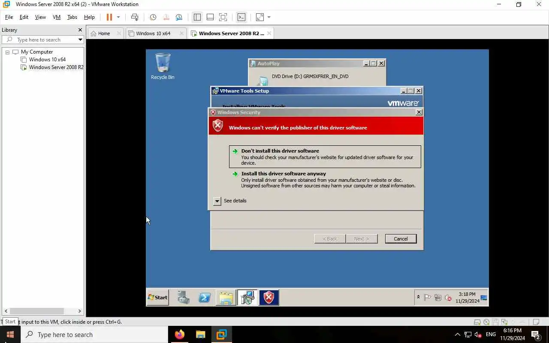Viewport: 549px width, 343px height.
Task: Toggle the thumbnail bar view icon
Action: click(x=210, y=17)
